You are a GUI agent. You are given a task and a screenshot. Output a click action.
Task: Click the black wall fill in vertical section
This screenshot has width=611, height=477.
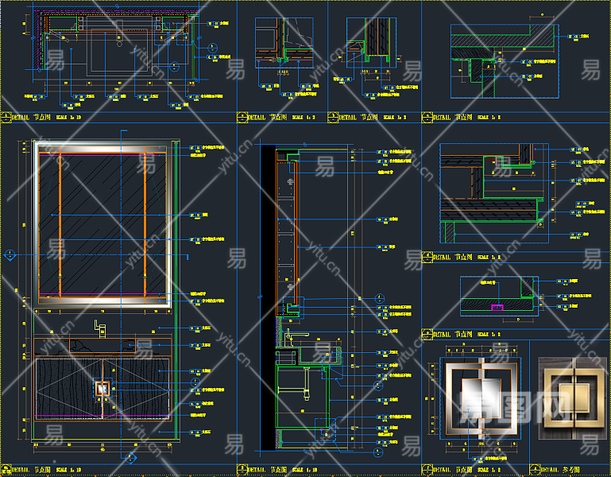(x=268, y=298)
